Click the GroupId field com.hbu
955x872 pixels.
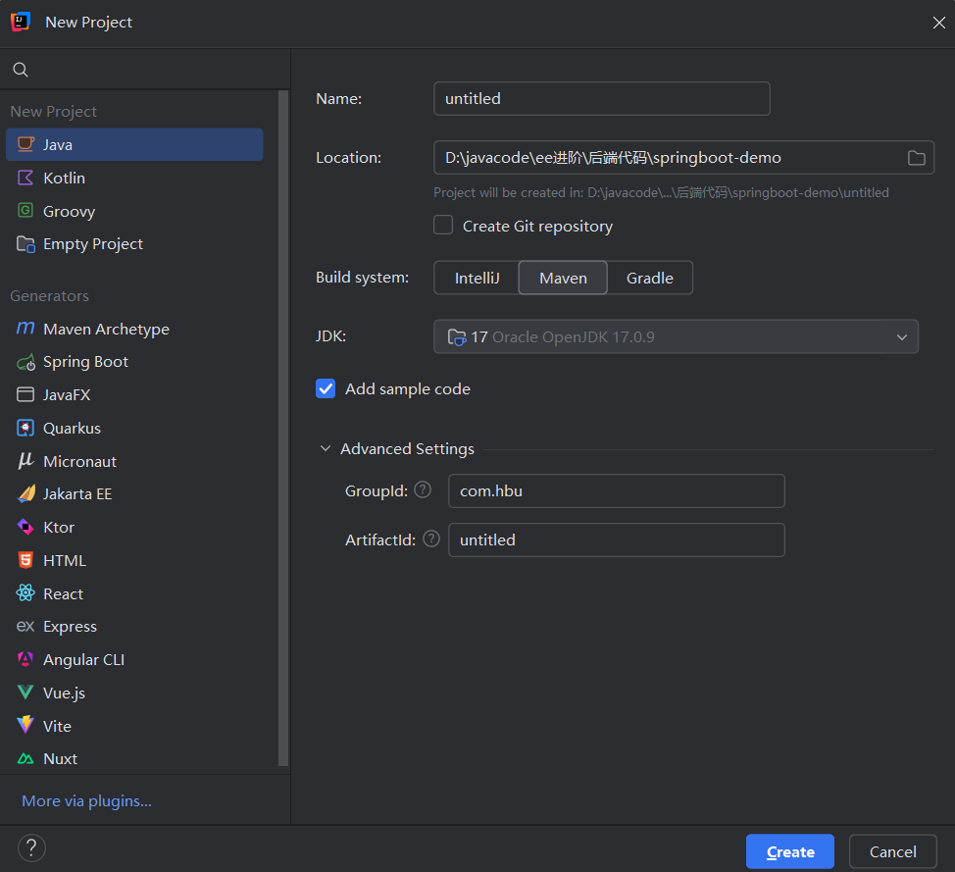617,490
